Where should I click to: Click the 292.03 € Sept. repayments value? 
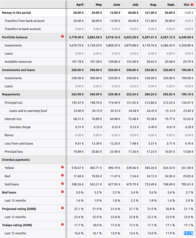[x=169, y=94]
